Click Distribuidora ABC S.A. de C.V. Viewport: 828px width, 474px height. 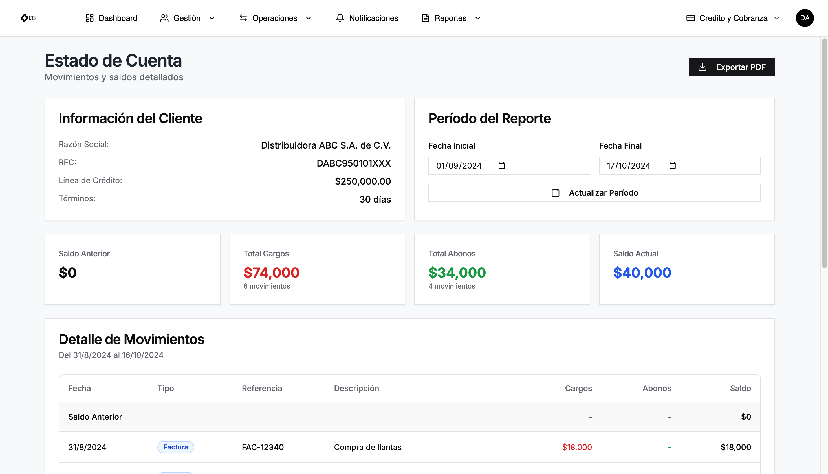pos(325,145)
